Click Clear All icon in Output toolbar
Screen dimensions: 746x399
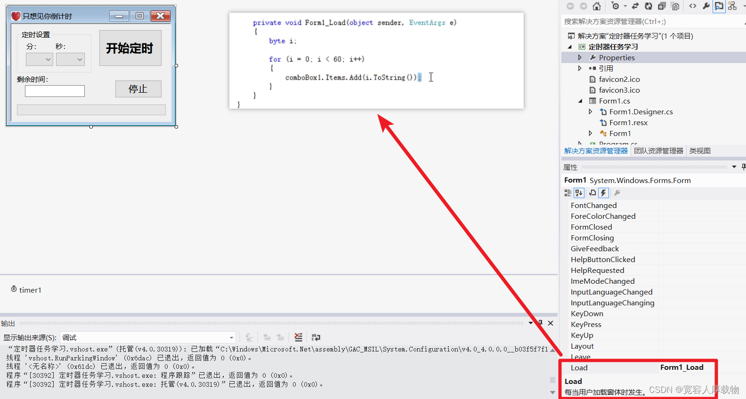(299, 337)
